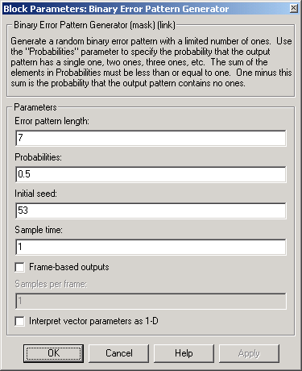Tick the Interpret vector parameters as 1-D checkbox

(19, 321)
